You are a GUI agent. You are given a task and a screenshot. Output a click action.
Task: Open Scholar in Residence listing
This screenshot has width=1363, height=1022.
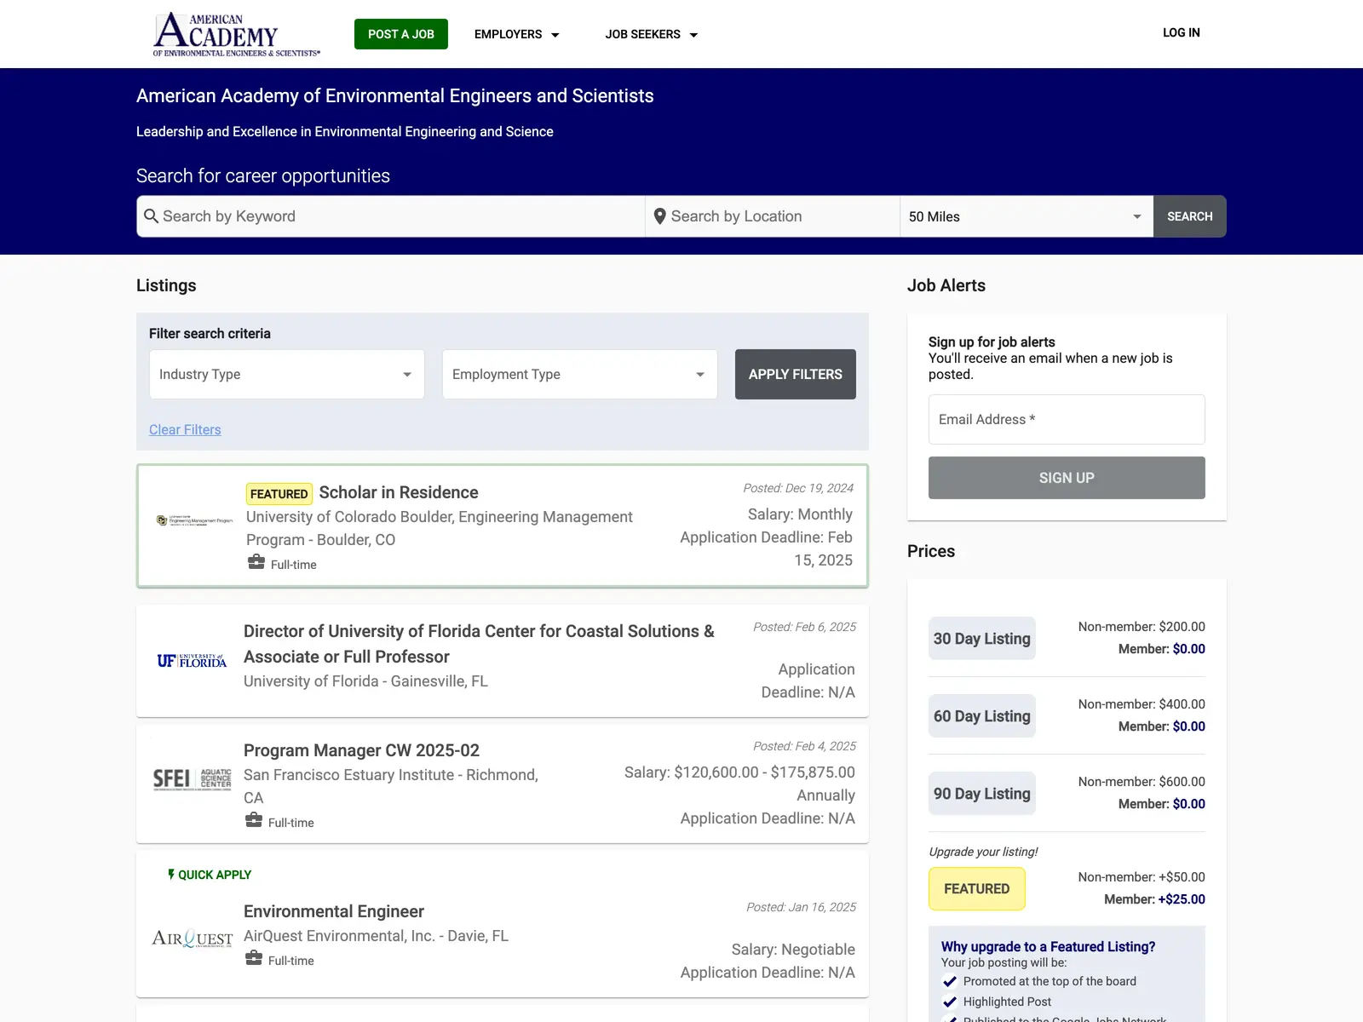399,492
